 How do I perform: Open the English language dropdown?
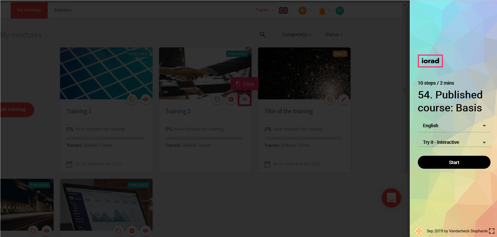[x=454, y=126]
